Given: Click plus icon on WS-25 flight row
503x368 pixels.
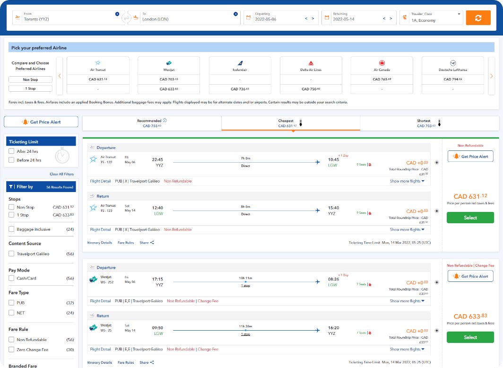Looking at the screenshot, I should tap(437, 331).
